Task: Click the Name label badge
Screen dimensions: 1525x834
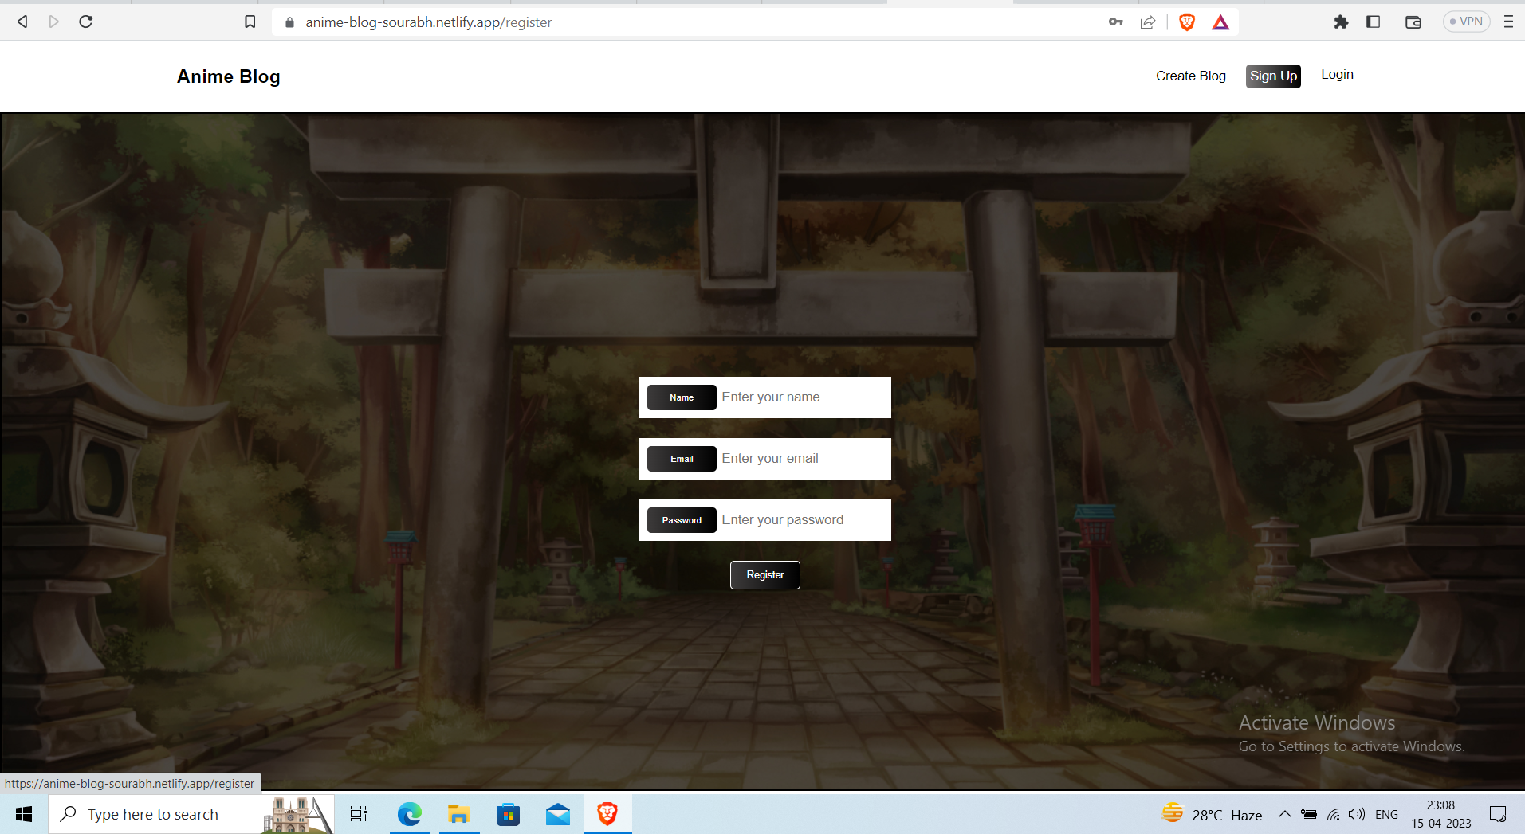Action: (682, 397)
